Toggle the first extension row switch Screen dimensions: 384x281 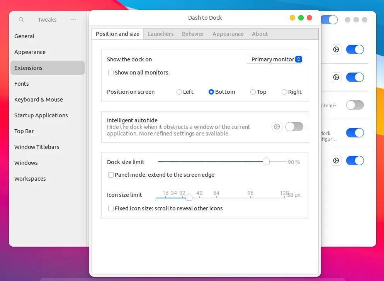tap(355, 49)
